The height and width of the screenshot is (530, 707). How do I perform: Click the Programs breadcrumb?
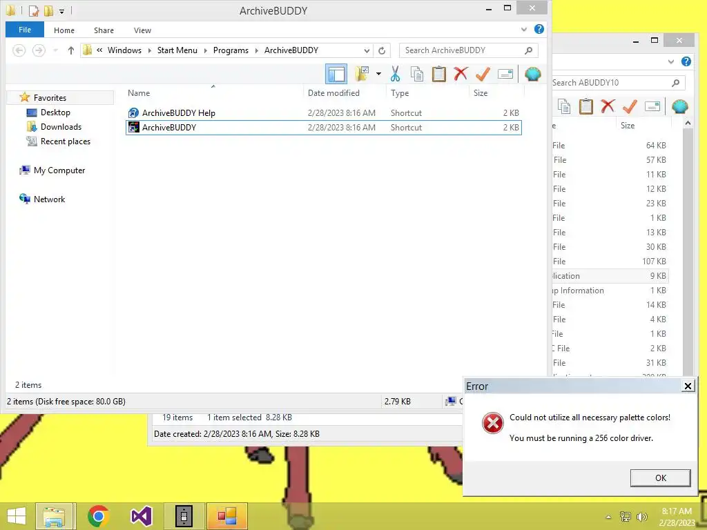(231, 50)
